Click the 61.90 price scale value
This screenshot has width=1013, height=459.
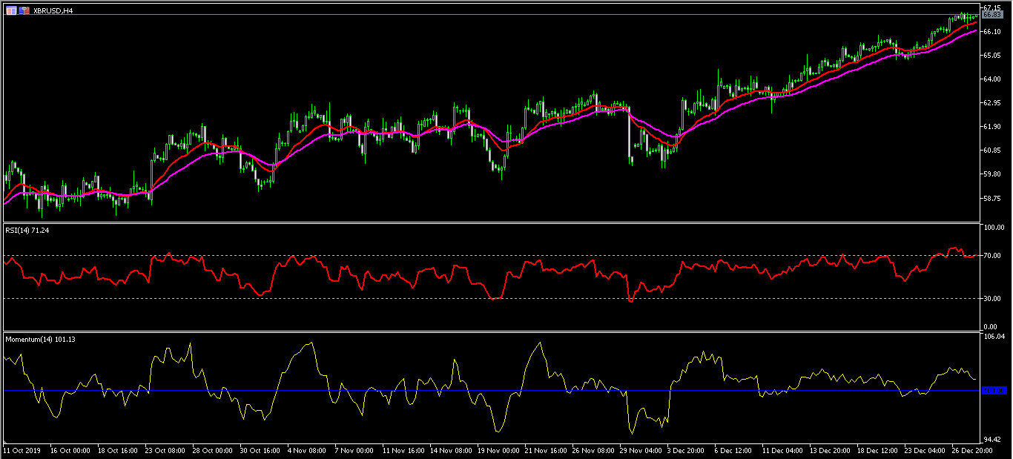point(991,126)
